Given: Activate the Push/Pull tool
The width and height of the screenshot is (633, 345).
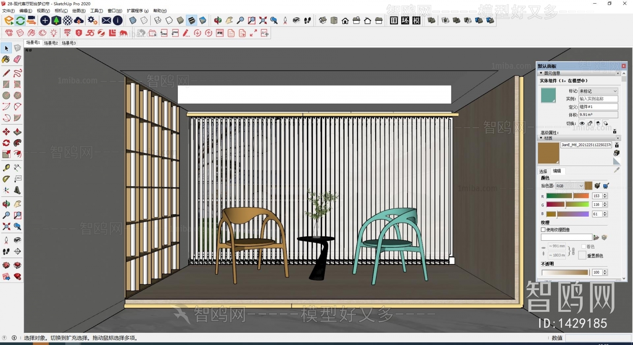Looking at the screenshot, I should pyautogui.click(x=17, y=132).
